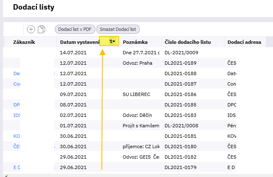Sort by Zákazník column header
This screenshot has height=177, width=273.
coord(24,42)
